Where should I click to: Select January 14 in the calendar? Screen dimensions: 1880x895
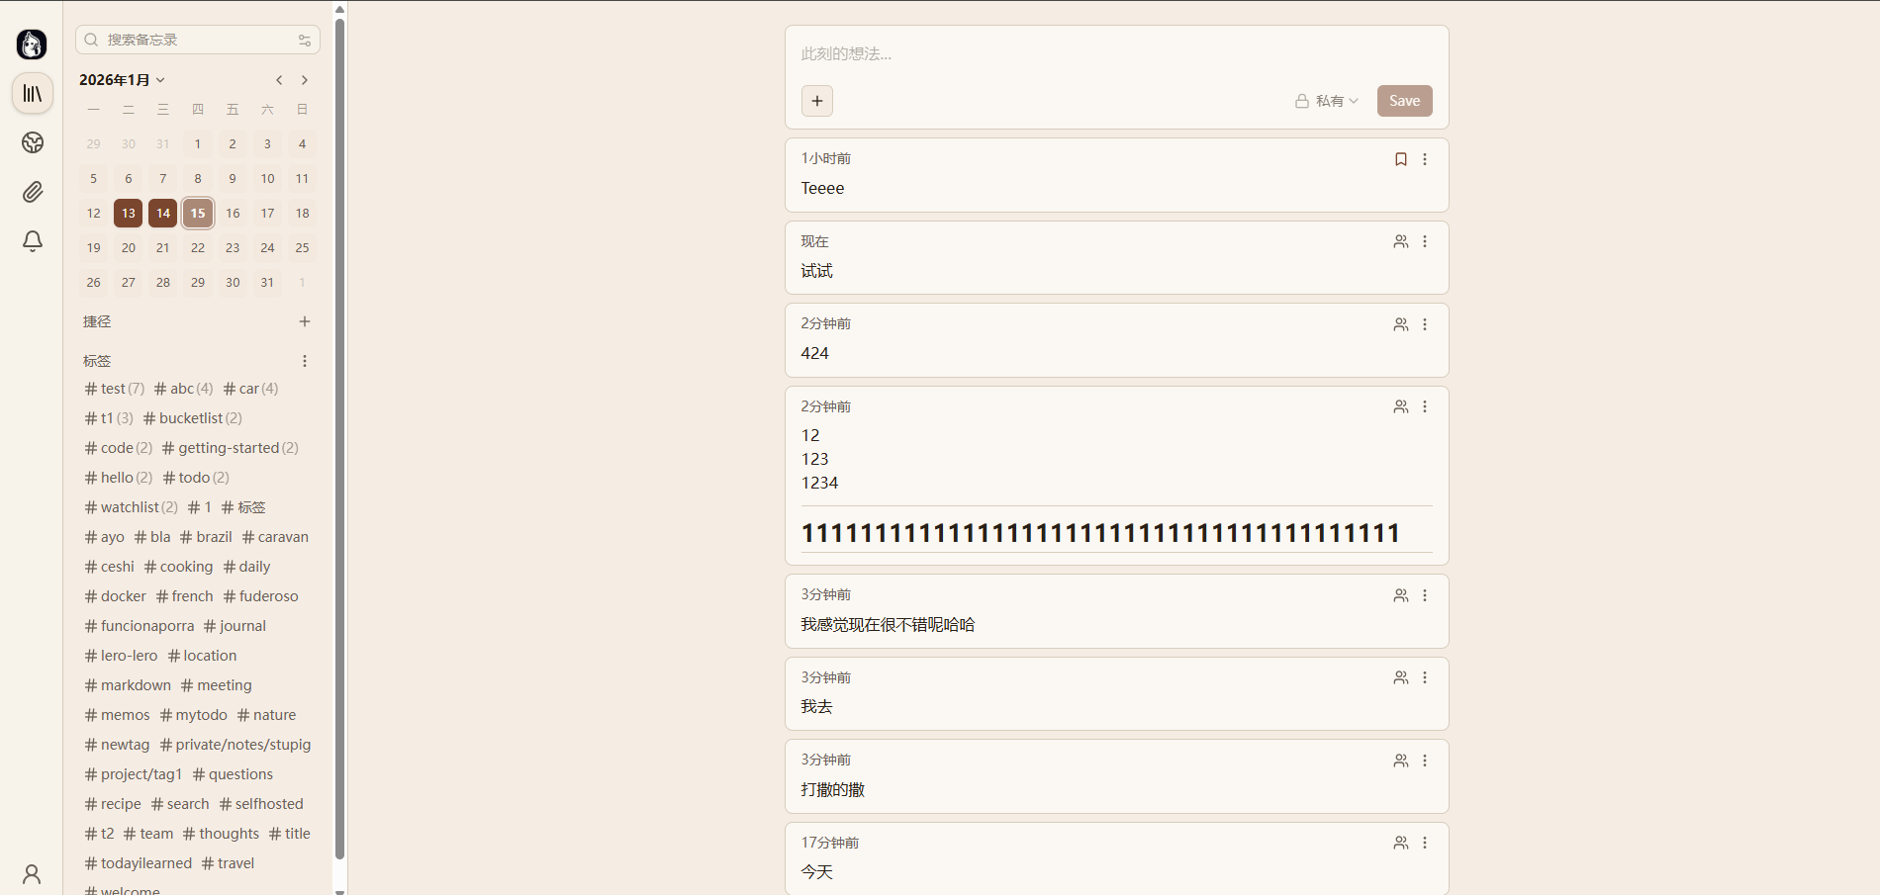click(163, 214)
